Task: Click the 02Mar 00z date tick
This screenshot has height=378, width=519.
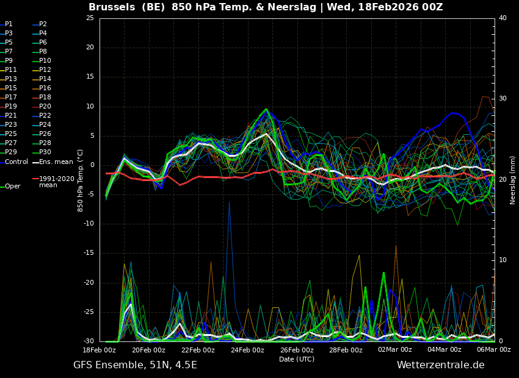Action: point(395,350)
